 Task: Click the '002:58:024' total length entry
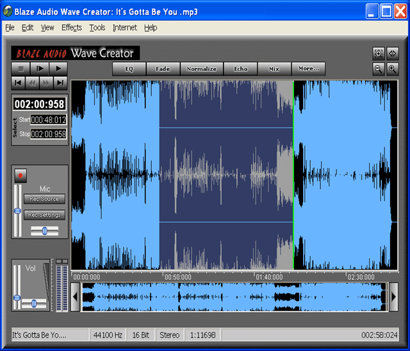pos(379,335)
